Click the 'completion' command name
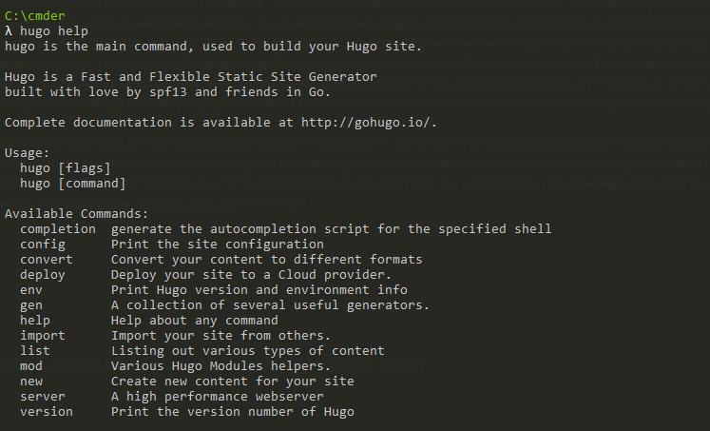The height and width of the screenshot is (431, 710). coord(58,228)
